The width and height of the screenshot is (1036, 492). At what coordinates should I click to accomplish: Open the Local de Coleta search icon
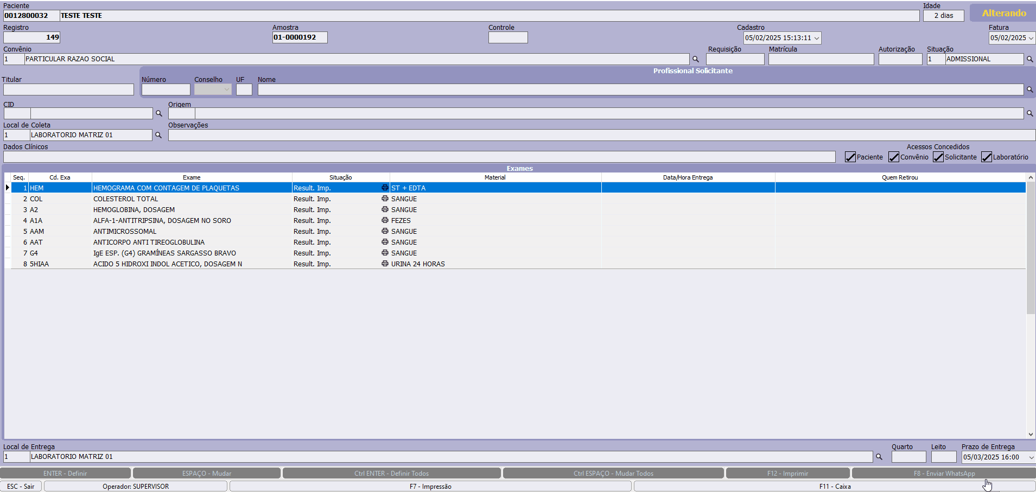coord(158,135)
